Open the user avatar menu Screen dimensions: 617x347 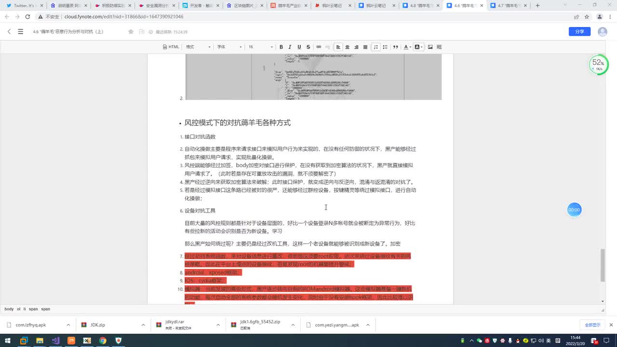click(x=603, y=31)
